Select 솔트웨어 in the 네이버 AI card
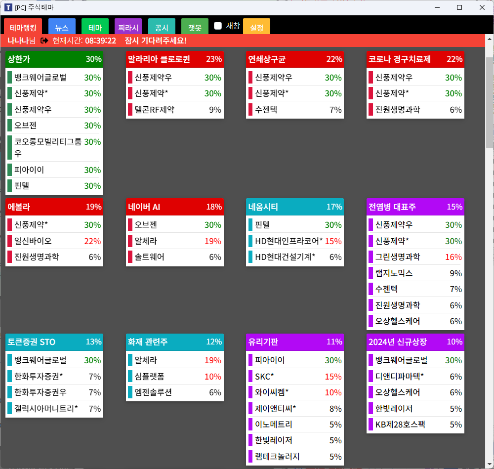The height and width of the screenshot is (469, 494). (175, 257)
